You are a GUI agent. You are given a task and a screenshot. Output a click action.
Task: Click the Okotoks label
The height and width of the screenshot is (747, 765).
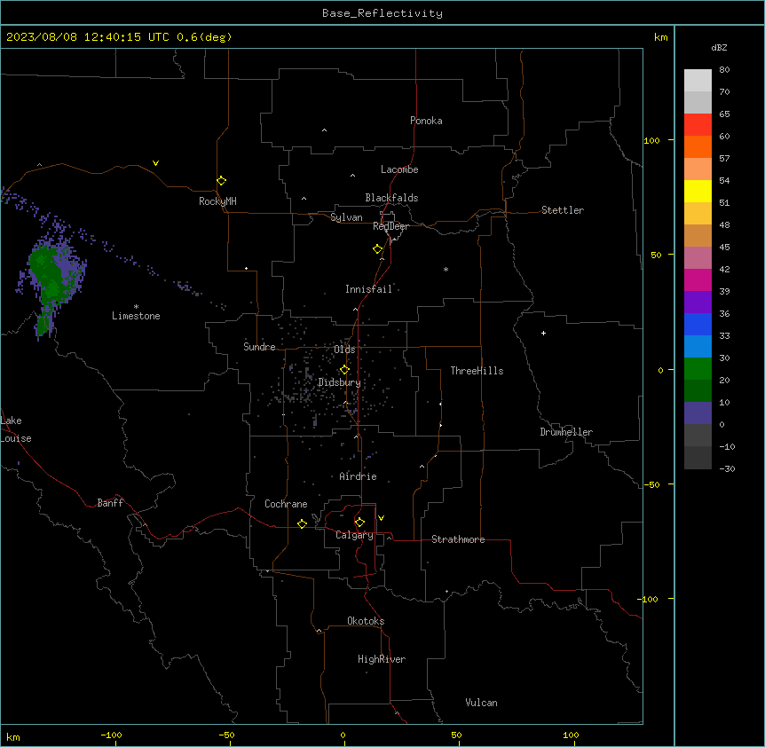(366, 621)
